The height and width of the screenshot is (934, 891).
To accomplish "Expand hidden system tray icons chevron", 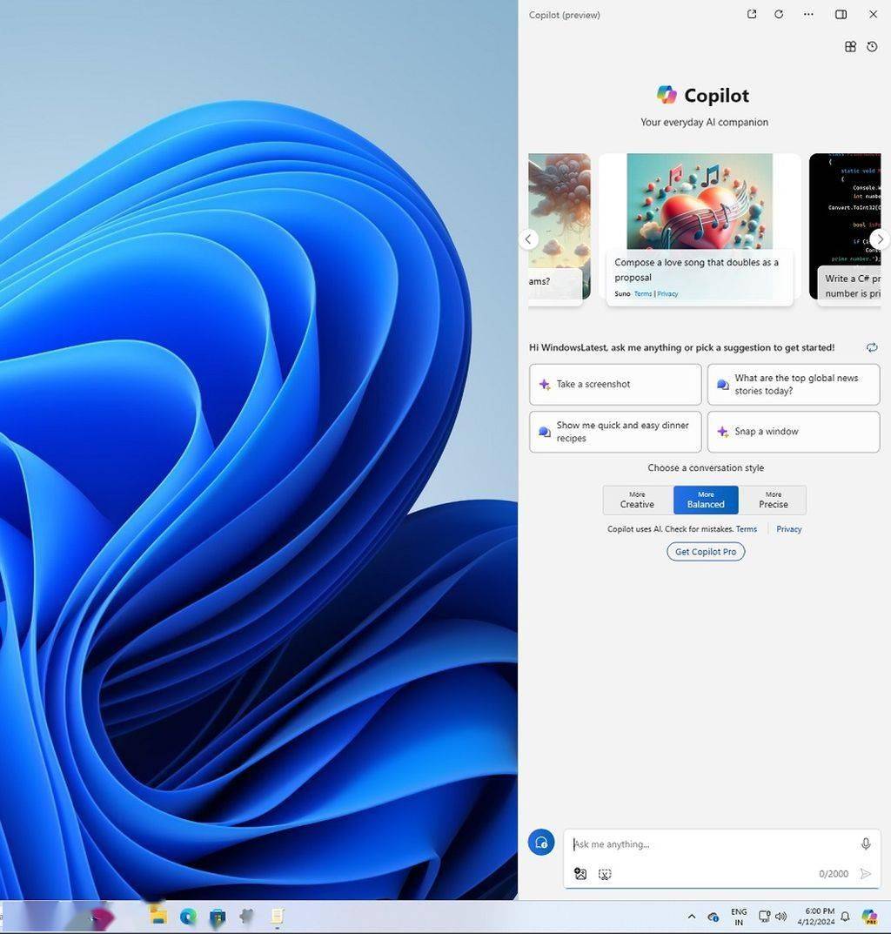I will (x=692, y=917).
